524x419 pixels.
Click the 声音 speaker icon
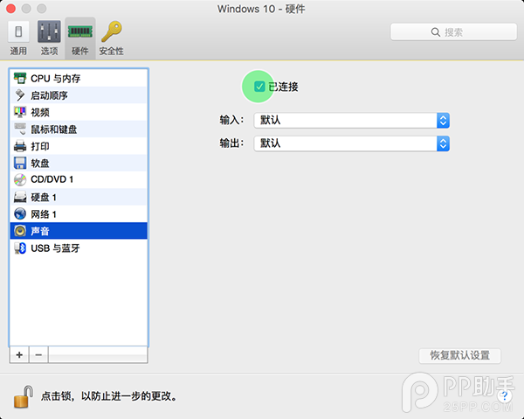click(20, 231)
